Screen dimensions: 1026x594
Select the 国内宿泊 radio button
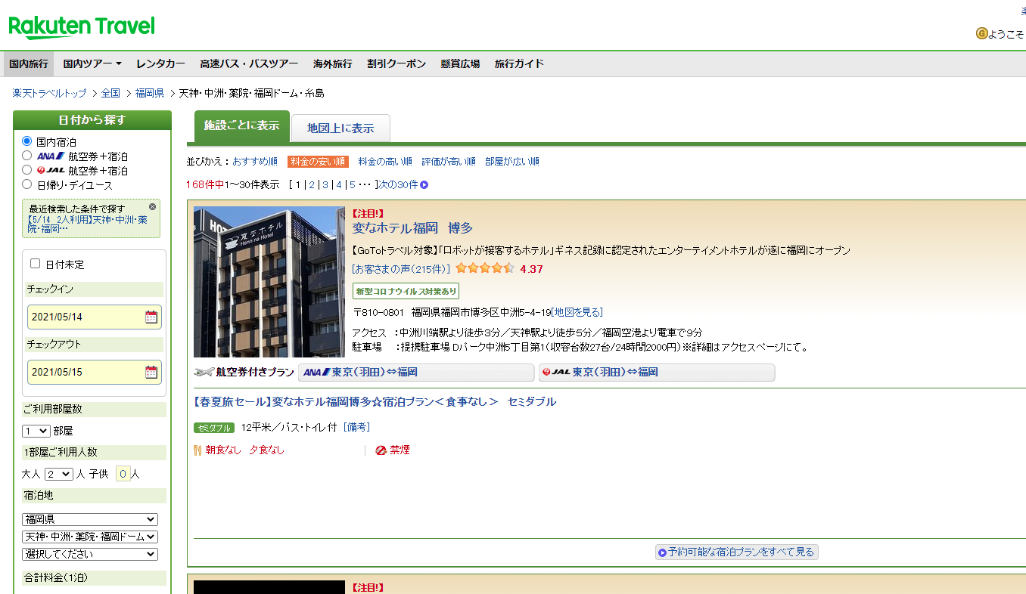(x=27, y=141)
